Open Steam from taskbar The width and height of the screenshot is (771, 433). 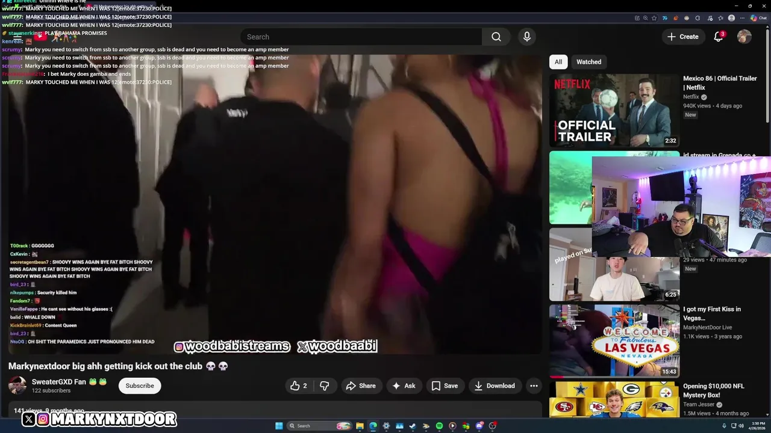click(413, 426)
